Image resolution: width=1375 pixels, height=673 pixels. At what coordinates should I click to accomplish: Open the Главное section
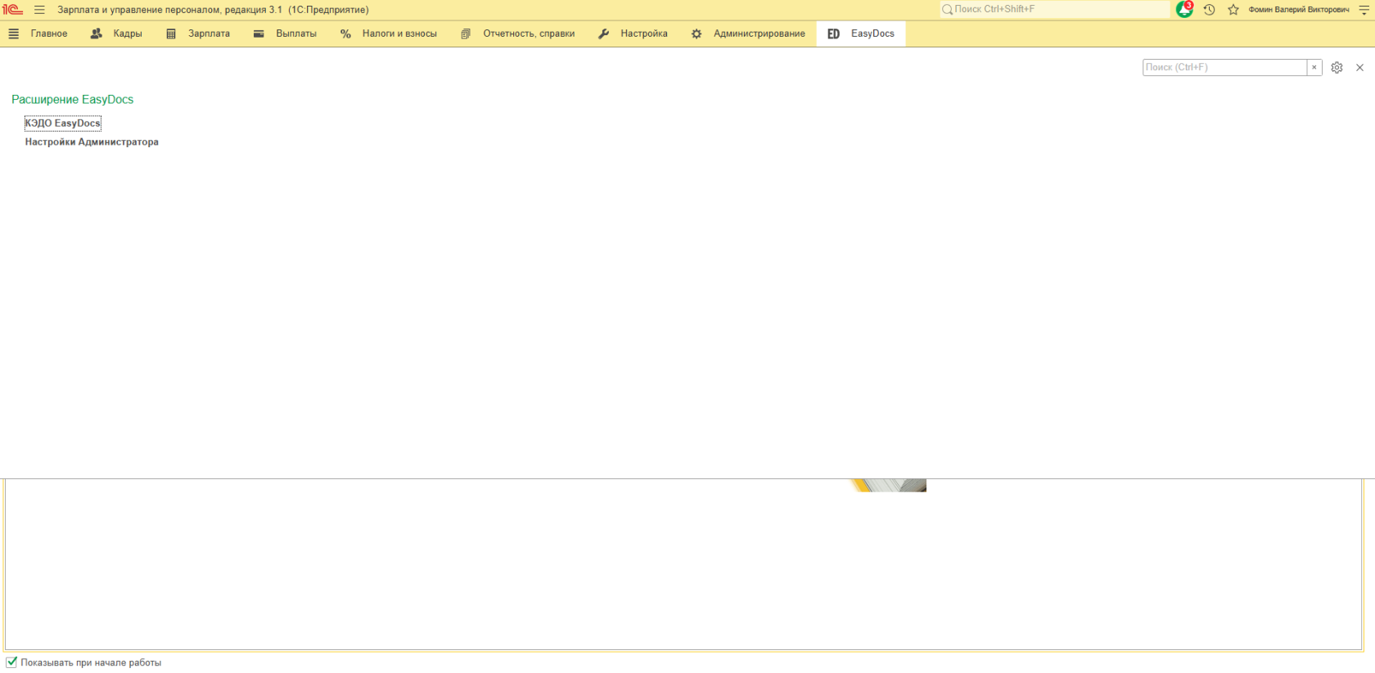tap(38, 34)
